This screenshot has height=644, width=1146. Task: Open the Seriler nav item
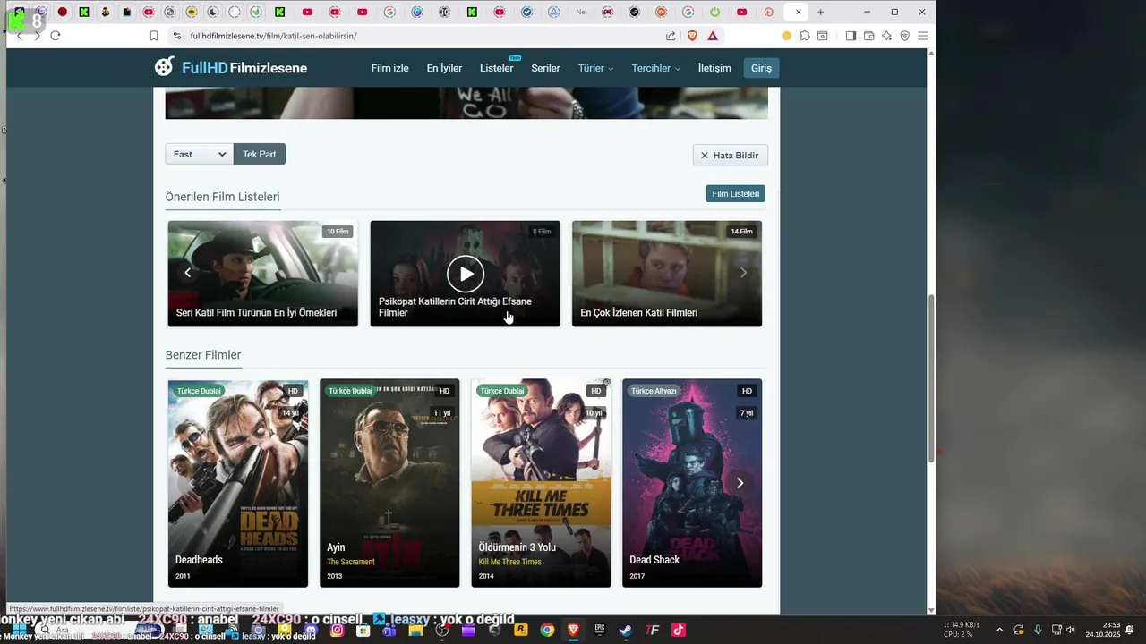[x=545, y=68]
